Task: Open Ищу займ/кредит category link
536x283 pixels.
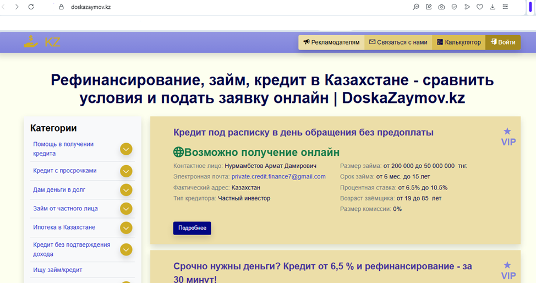Action: [57, 270]
